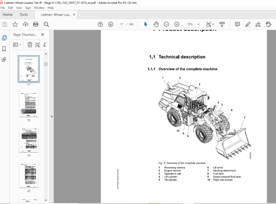
Task: Close the Liebherr Wheel Loa... tab
Action: point(74,15)
